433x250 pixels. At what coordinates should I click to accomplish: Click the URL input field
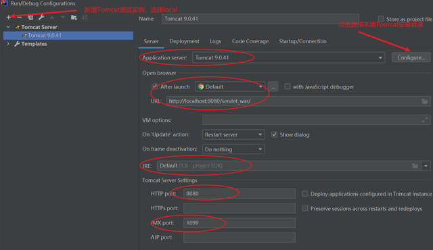pos(298,101)
